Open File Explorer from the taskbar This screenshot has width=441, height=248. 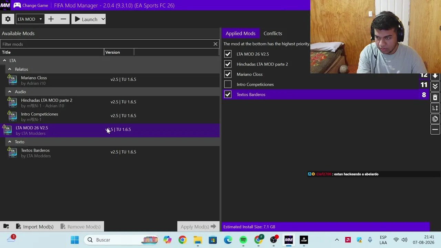tap(197, 240)
